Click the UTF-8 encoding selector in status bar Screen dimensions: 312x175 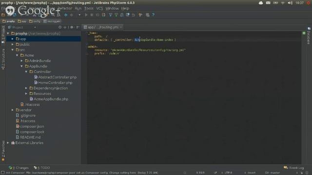[x=229, y=173]
